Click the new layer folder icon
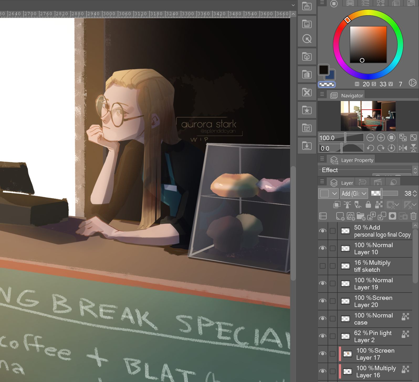This screenshot has height=382, width=419. [x=361, y=216]
